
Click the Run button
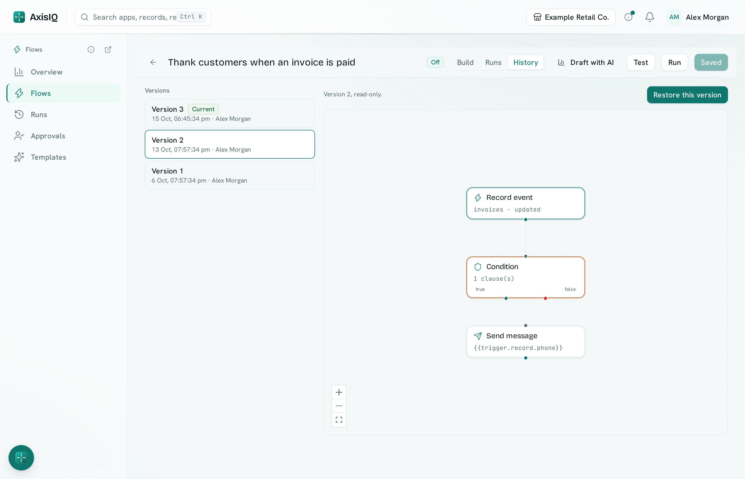pos(674,63)
